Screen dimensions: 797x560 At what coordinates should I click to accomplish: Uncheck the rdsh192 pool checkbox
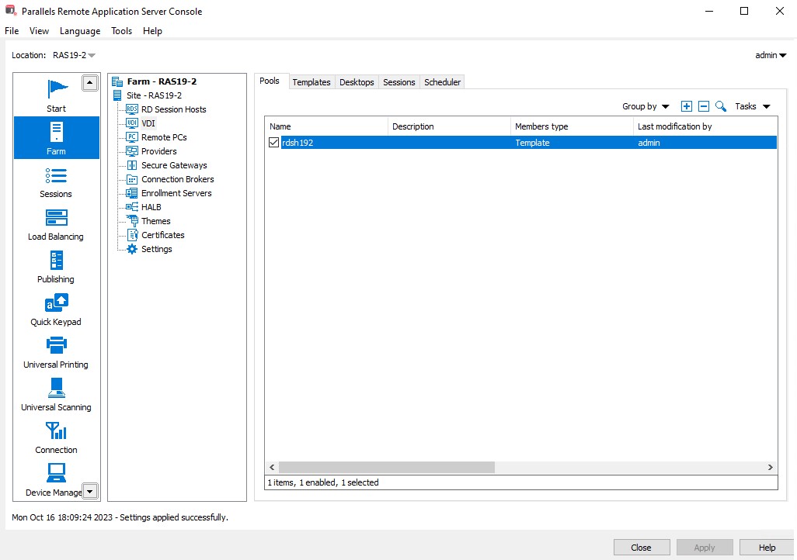pyautogui.click(x=273, y=143)
